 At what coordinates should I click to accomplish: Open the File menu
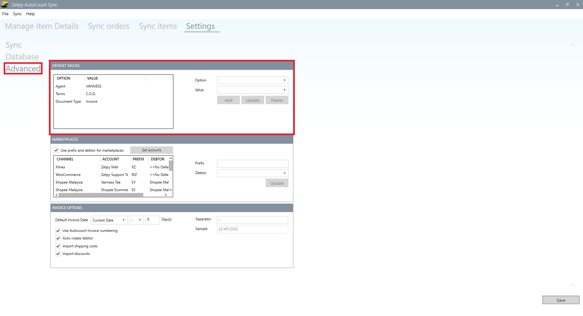(x=5, y=14)
